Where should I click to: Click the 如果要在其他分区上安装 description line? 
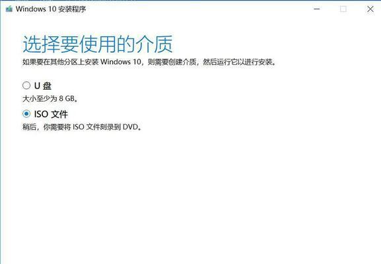[149, 61]
